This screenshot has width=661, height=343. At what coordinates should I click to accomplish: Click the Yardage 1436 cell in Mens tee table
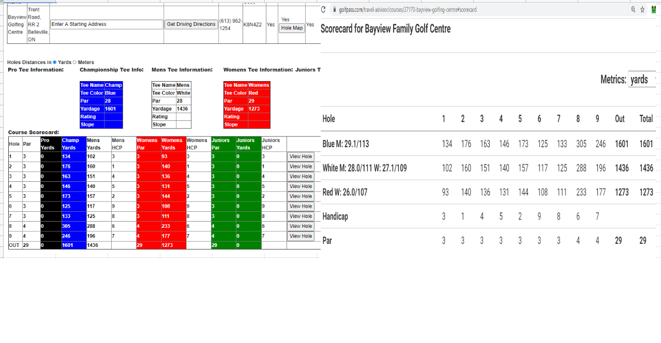(183, 109)
